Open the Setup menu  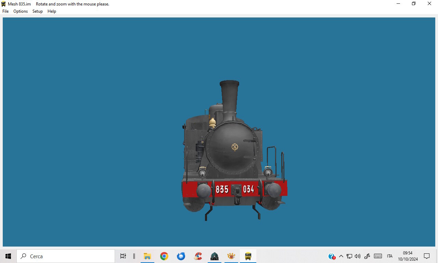38,11
